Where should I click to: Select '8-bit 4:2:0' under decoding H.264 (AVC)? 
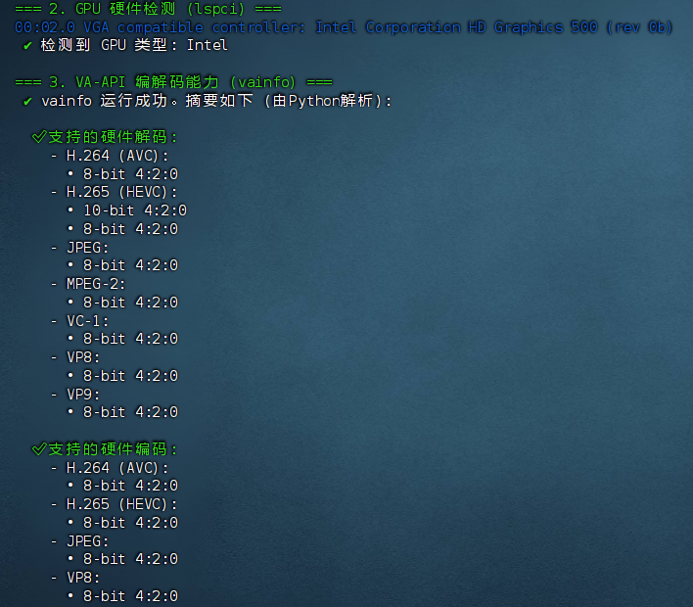click(x=130, y=174)
